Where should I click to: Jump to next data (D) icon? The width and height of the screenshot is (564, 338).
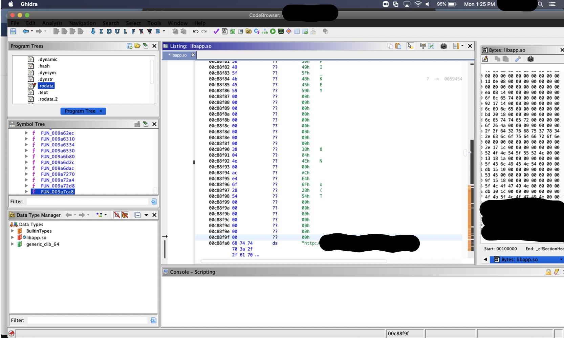point(109,31)
